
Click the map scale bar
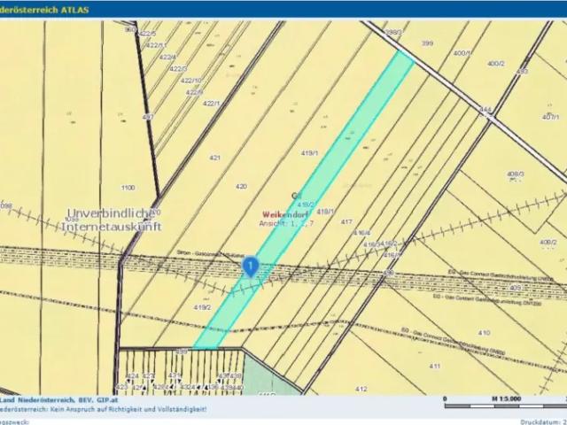[505, 406]
